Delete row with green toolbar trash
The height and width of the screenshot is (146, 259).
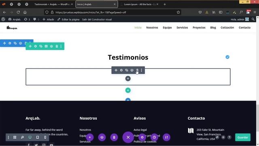point(57,46)
